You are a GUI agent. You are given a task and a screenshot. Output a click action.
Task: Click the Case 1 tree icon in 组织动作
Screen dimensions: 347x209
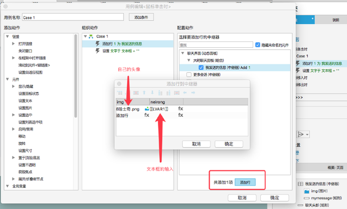[x=91, y=36]
